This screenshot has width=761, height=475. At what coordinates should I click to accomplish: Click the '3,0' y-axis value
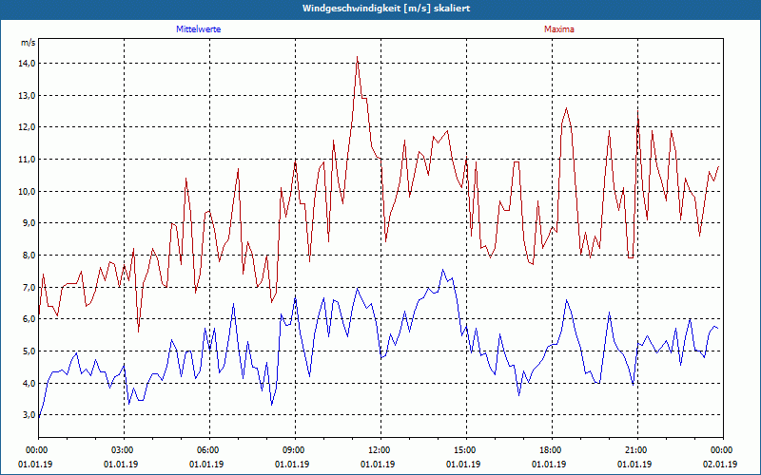[29, 415]
